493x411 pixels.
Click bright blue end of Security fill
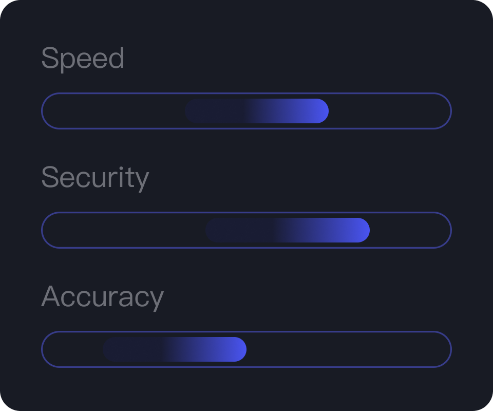[x=361, y=230]
